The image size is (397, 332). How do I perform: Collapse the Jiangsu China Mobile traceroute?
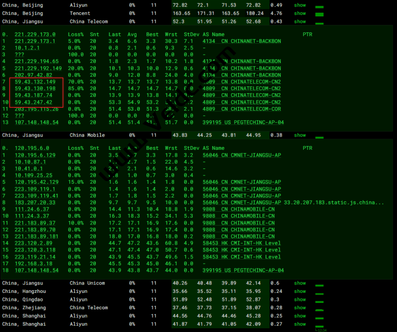tap(300, 135)
